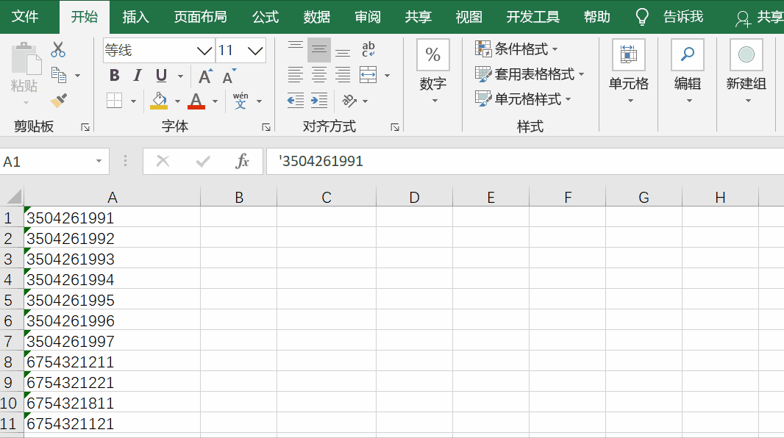
Task: Align text to bottom of cell
Action: [x=343, y=52]
